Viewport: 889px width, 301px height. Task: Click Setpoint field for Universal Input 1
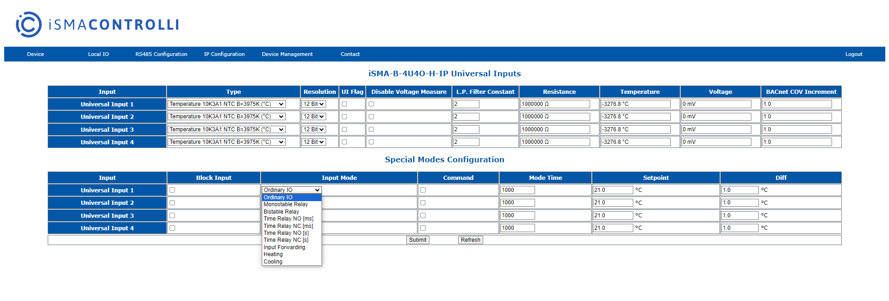(x=612, y=190)
